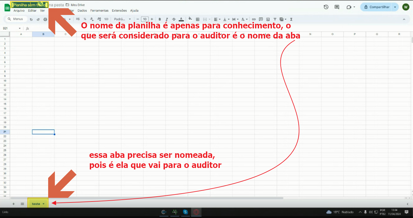
Task: Open the blue S app on the taskbar
Action: 185,212
